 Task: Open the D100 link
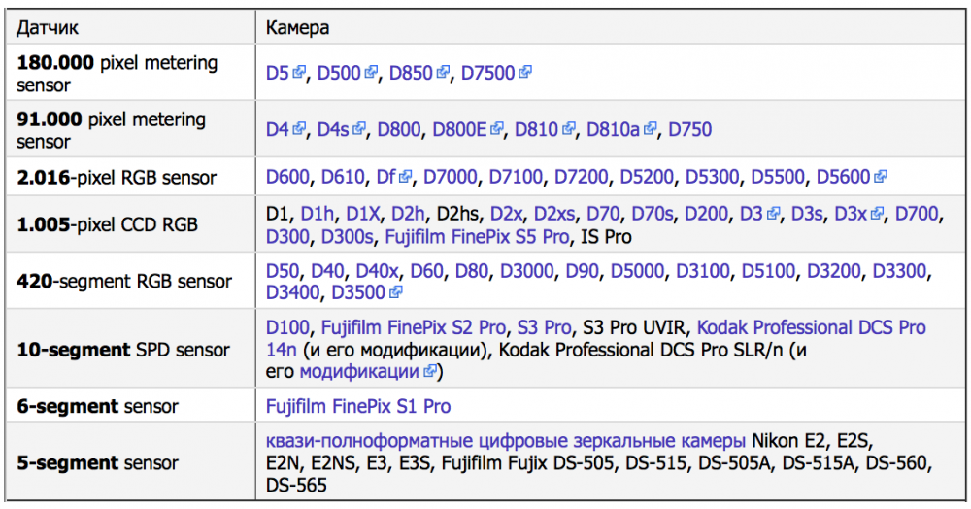(x=287, y=327)
